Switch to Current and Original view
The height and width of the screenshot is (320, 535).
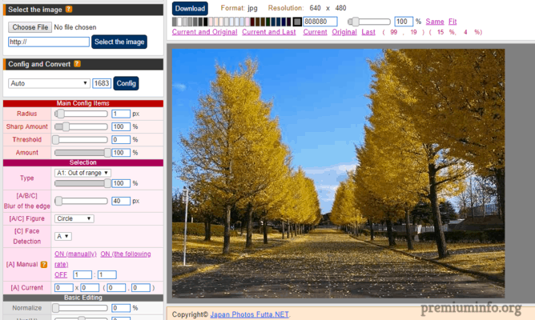pyautogui.click(x=204, y=32)
